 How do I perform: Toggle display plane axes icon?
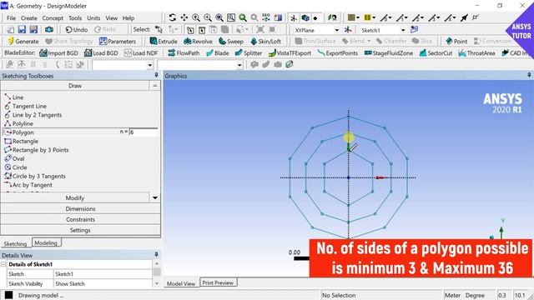(x=293, y=17)
